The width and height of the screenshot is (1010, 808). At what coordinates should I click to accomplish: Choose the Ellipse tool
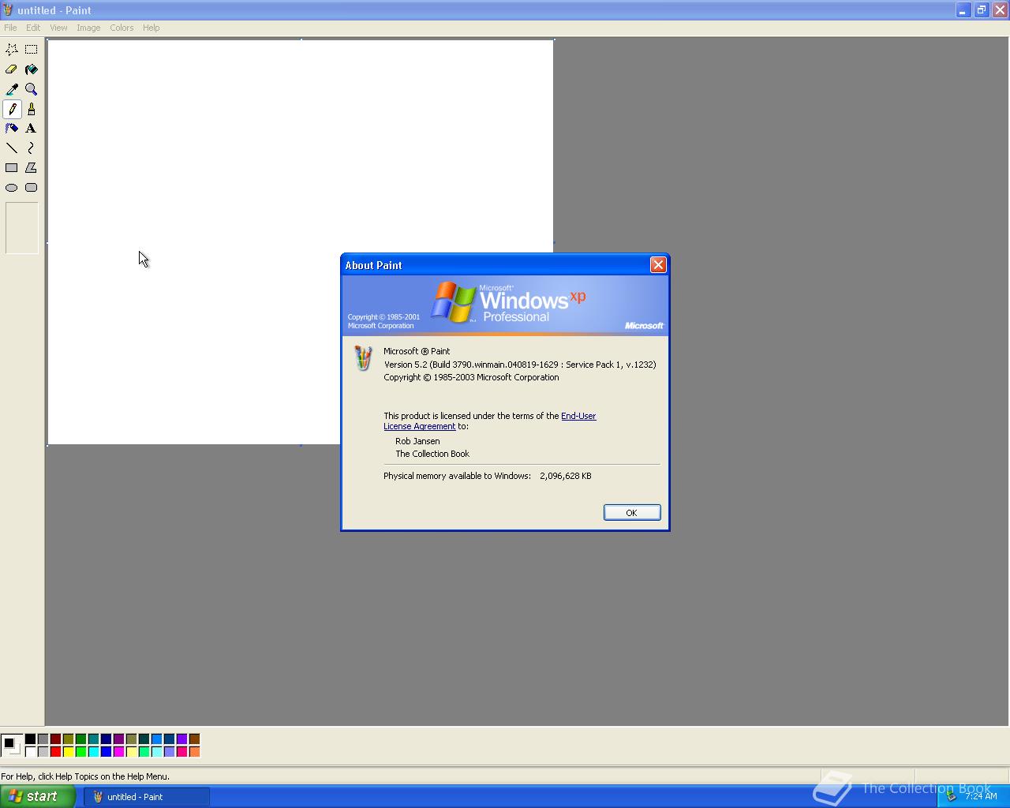[x=12, y=188]
